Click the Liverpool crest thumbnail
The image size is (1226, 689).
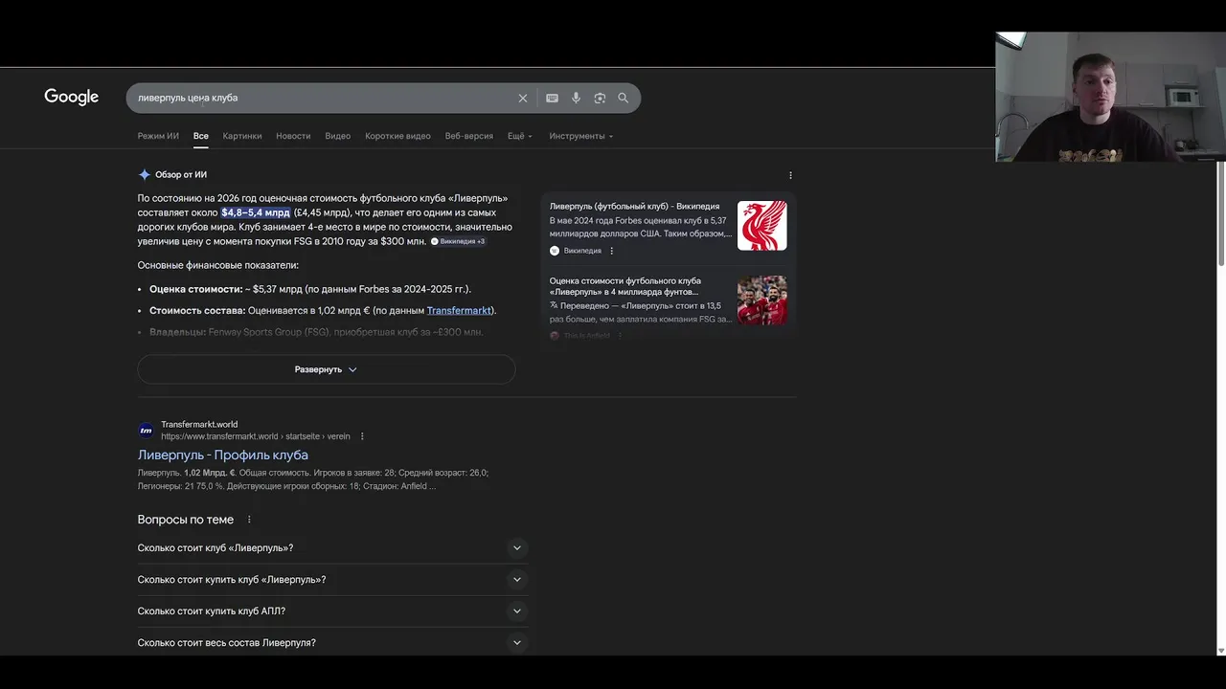(762, 226)
